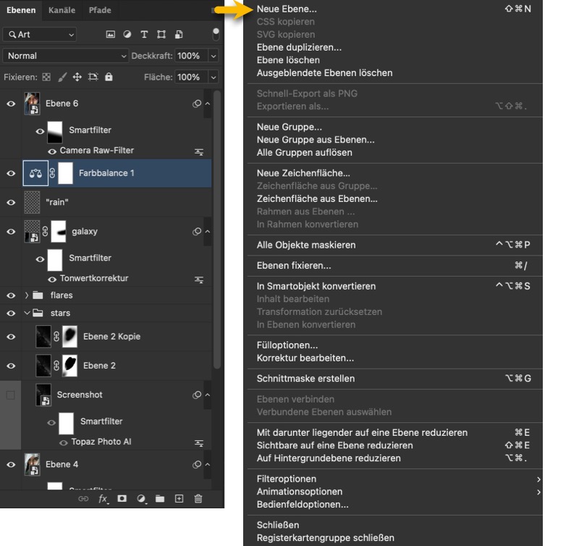Open Camera Raw-Filter blending options icon
The height and width of the screenshot is (546, 579).
coord(199,151)
